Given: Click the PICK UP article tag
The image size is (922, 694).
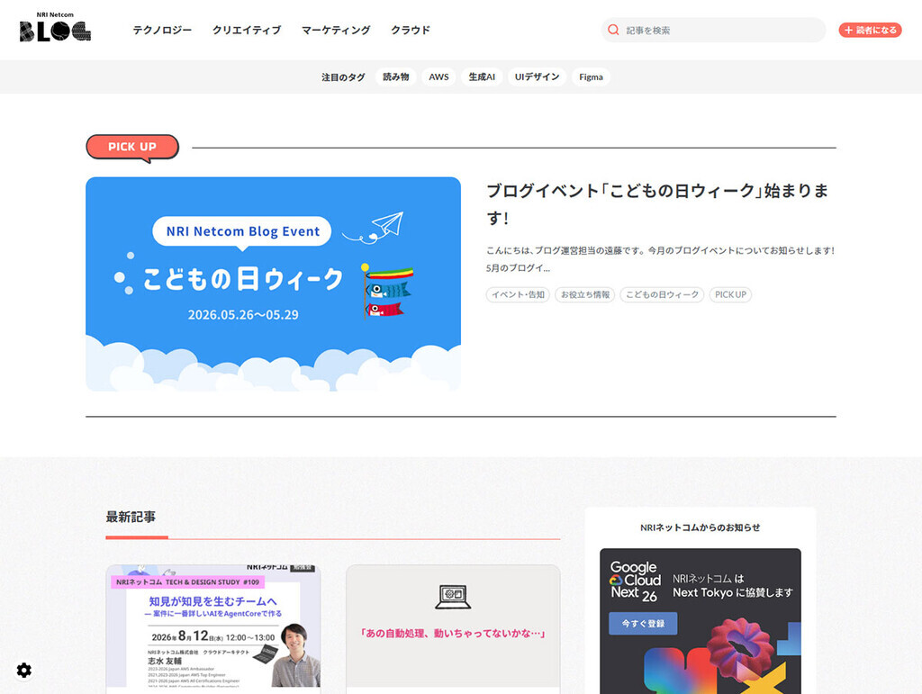Looking at the screenshot, I should [x=730, y=294].
